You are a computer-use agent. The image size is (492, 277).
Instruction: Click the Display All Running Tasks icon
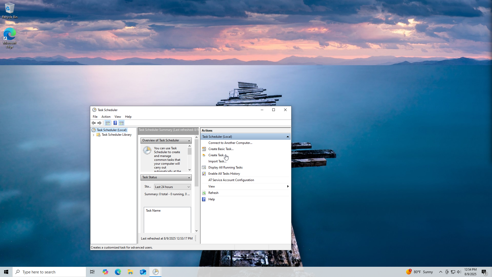pyautogui.click(x=204, y=167)
